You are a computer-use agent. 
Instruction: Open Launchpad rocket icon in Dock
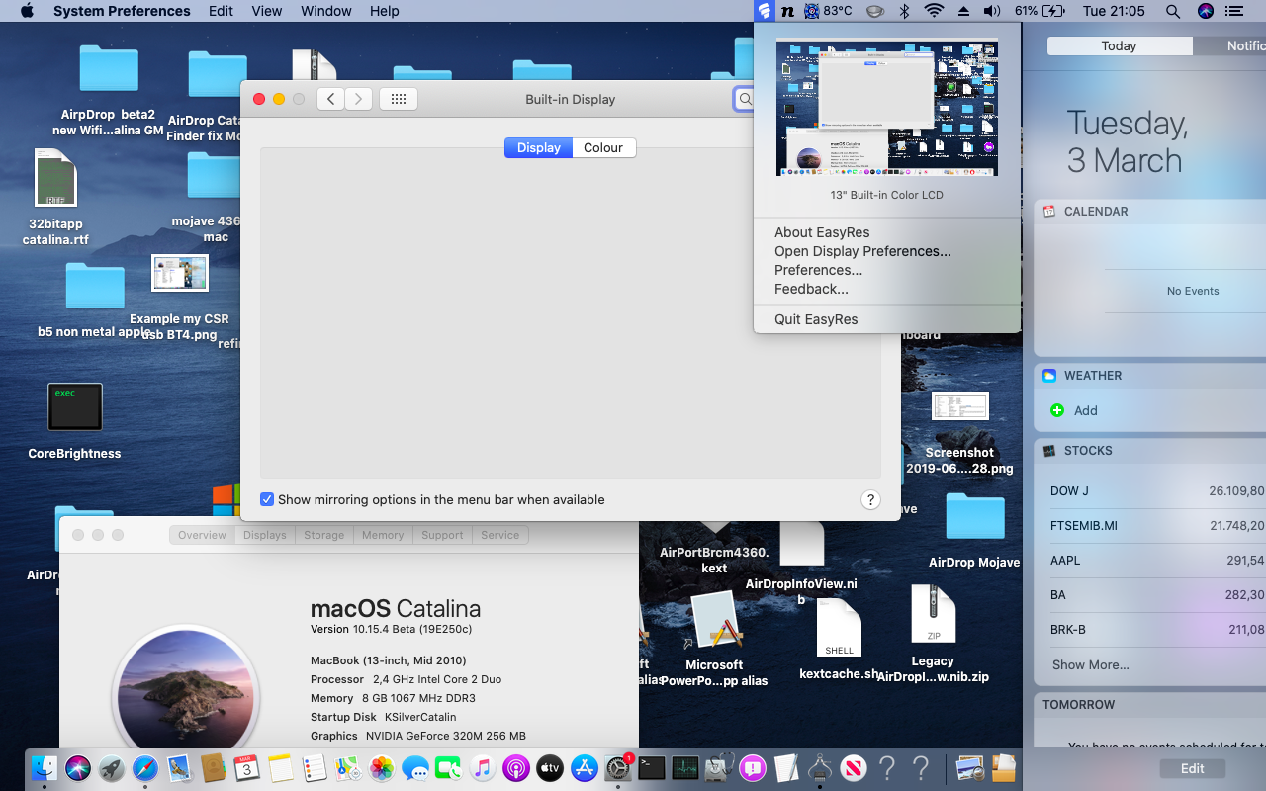[x=112, y=767]
